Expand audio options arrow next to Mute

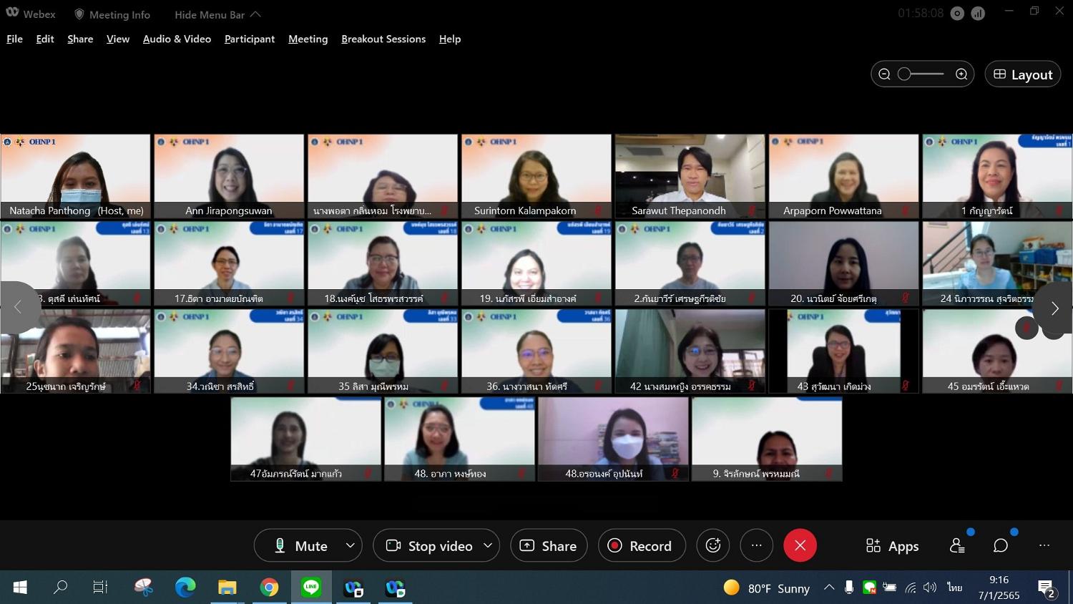(350, 545)
